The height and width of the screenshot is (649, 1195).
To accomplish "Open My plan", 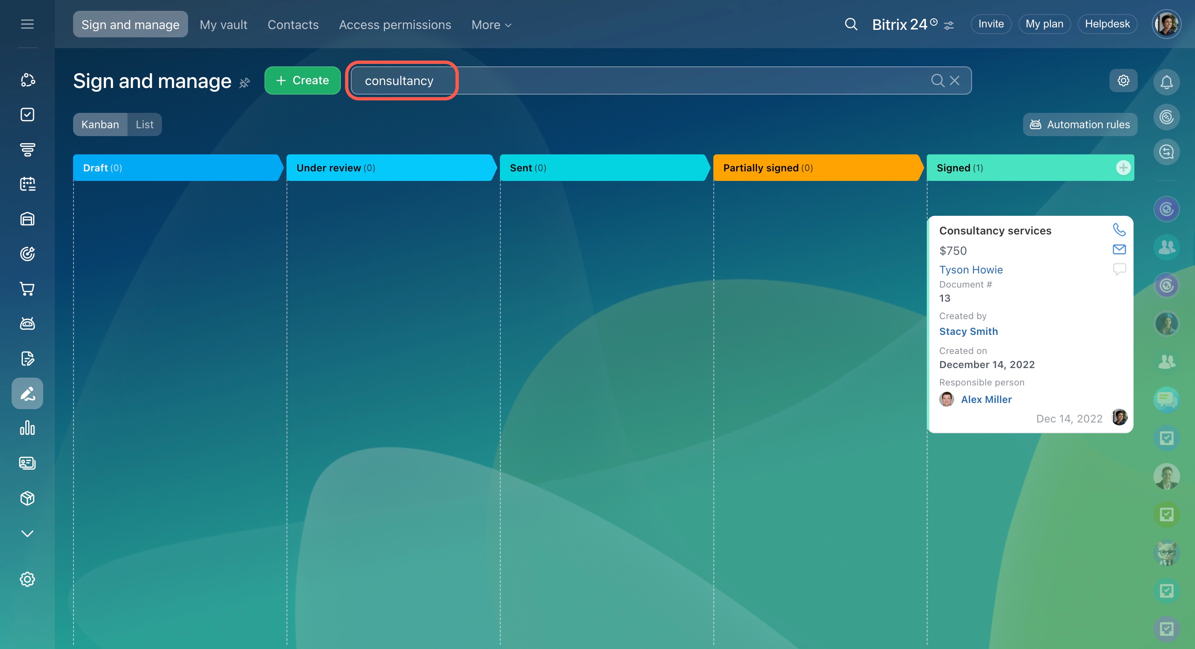I will pyautogui.click(x=1044, y=24).
